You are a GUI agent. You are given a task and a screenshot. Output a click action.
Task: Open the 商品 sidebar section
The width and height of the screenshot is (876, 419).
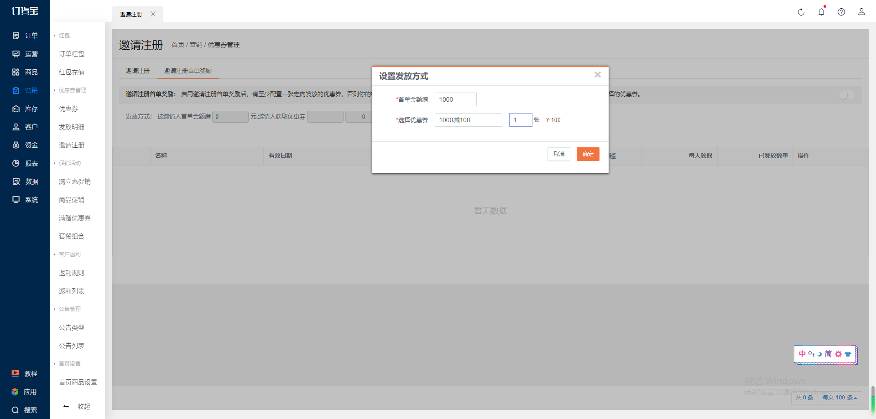(25, 72)
